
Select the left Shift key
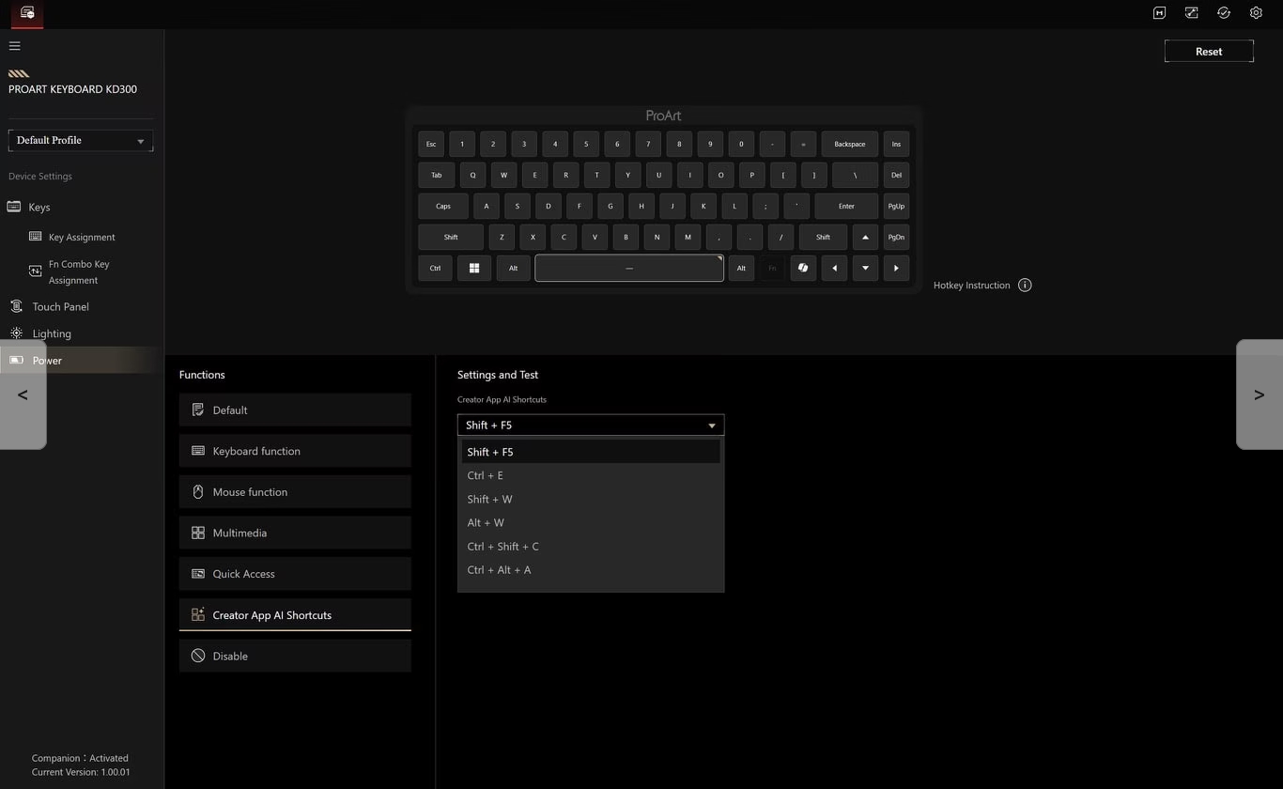point(451,238)
